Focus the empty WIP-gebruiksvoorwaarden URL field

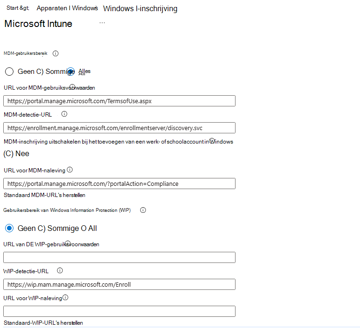[119, 257]
